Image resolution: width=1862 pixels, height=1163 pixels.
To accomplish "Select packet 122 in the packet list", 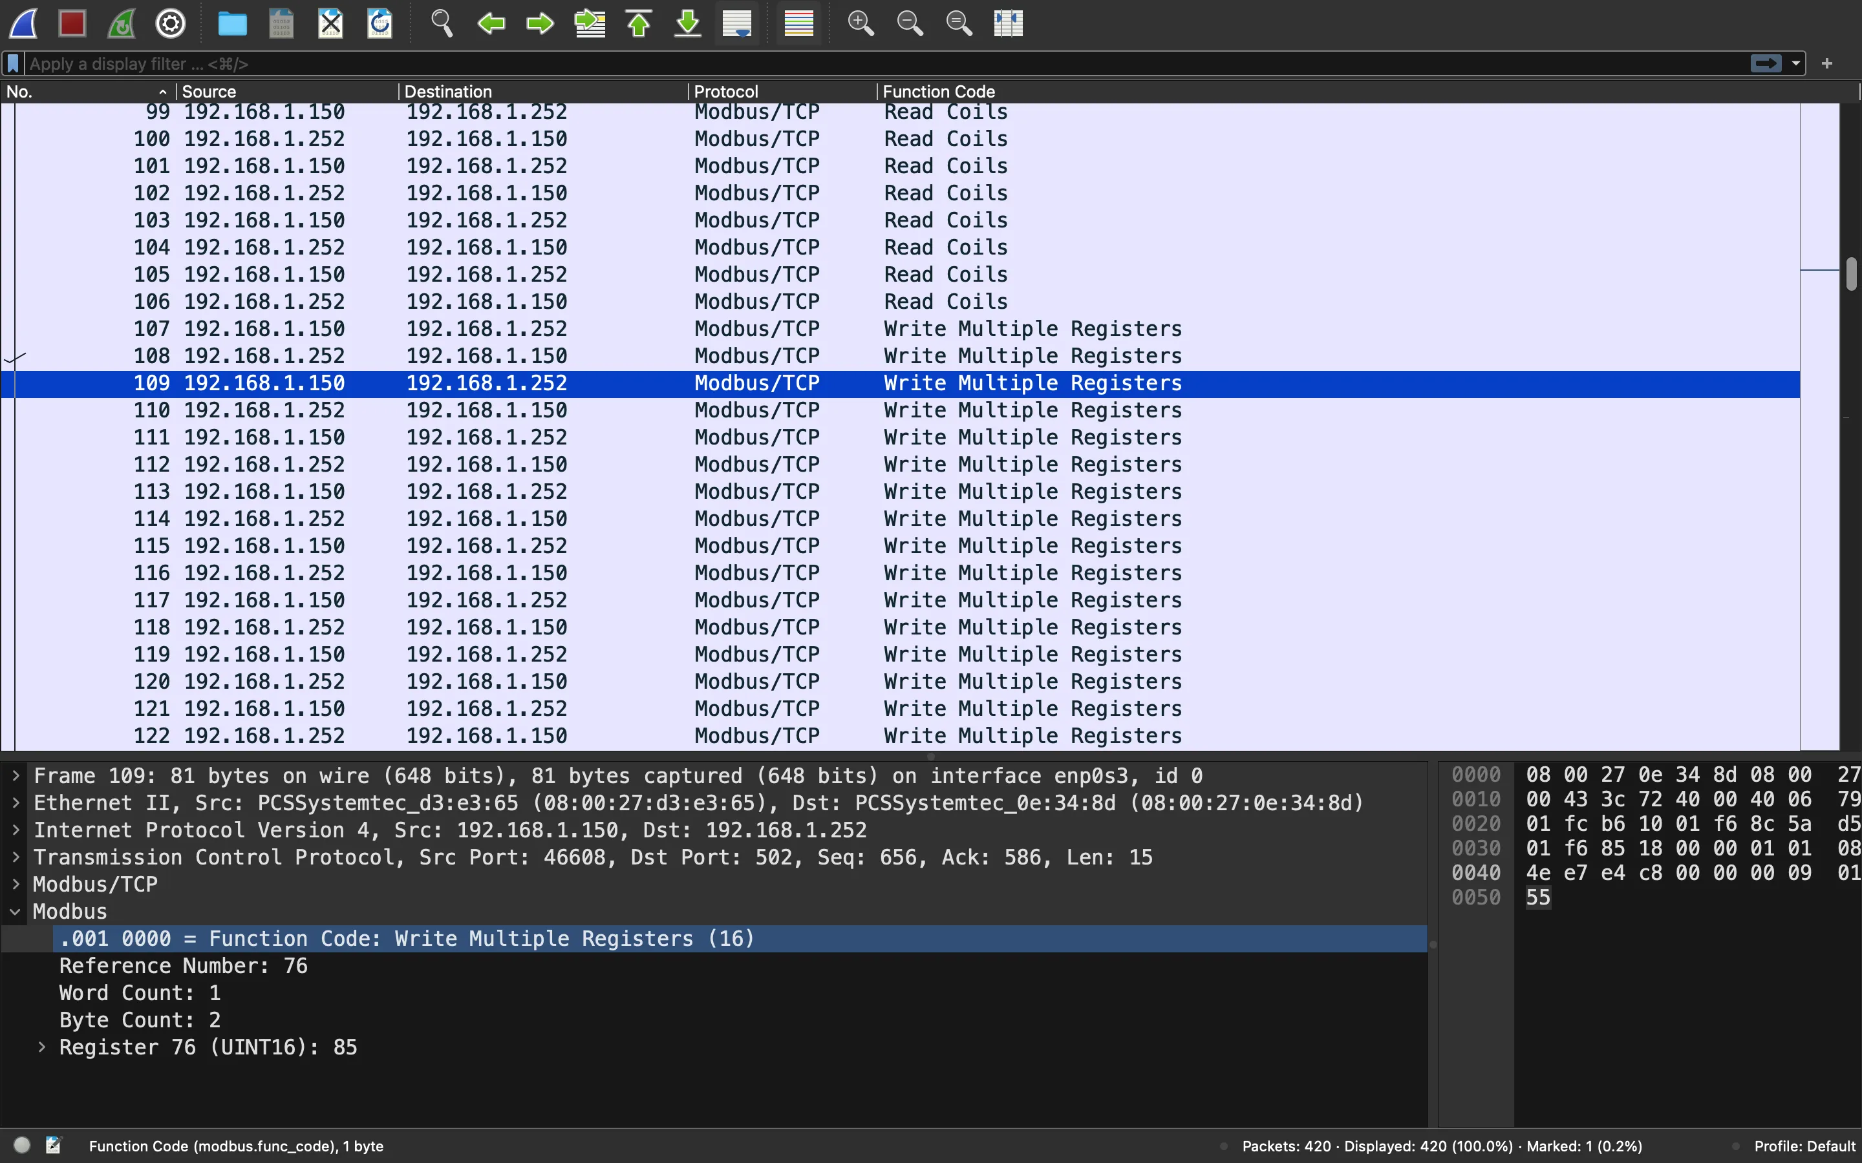I will 900,735.
